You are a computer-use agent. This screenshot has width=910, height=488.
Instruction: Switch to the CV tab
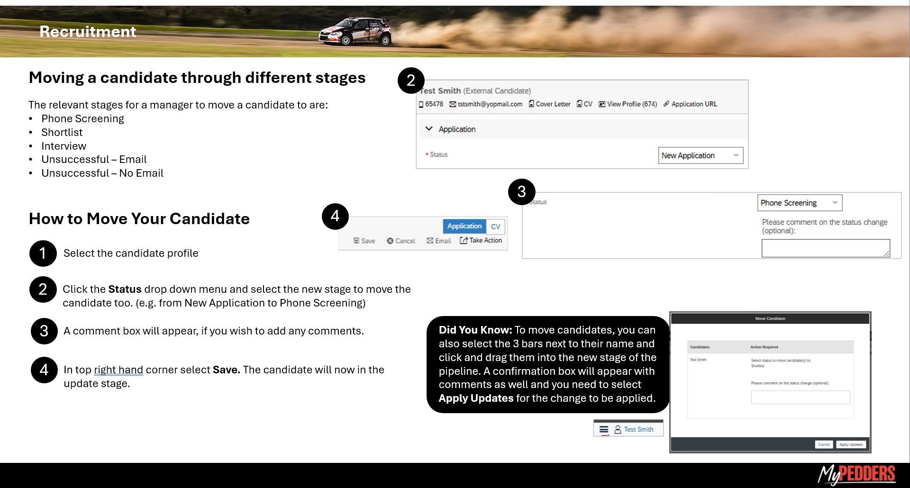495,226
